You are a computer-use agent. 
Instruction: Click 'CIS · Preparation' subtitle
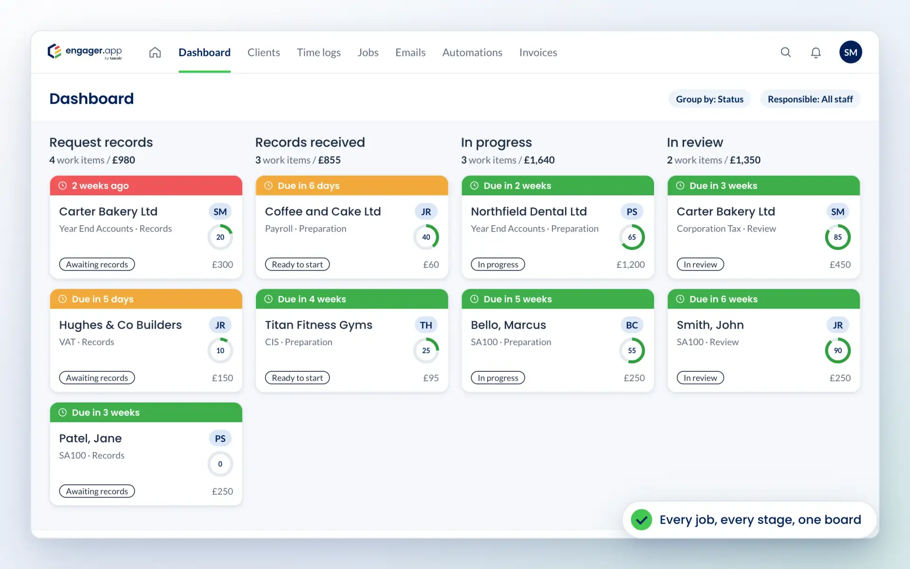coord(299,342)
